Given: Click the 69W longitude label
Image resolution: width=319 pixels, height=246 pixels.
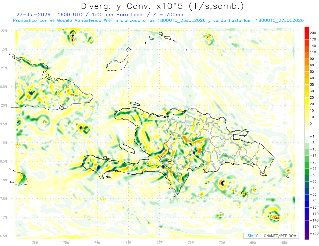Looking at the screenshot, I should pyautogui.click(x=253, y=242).
